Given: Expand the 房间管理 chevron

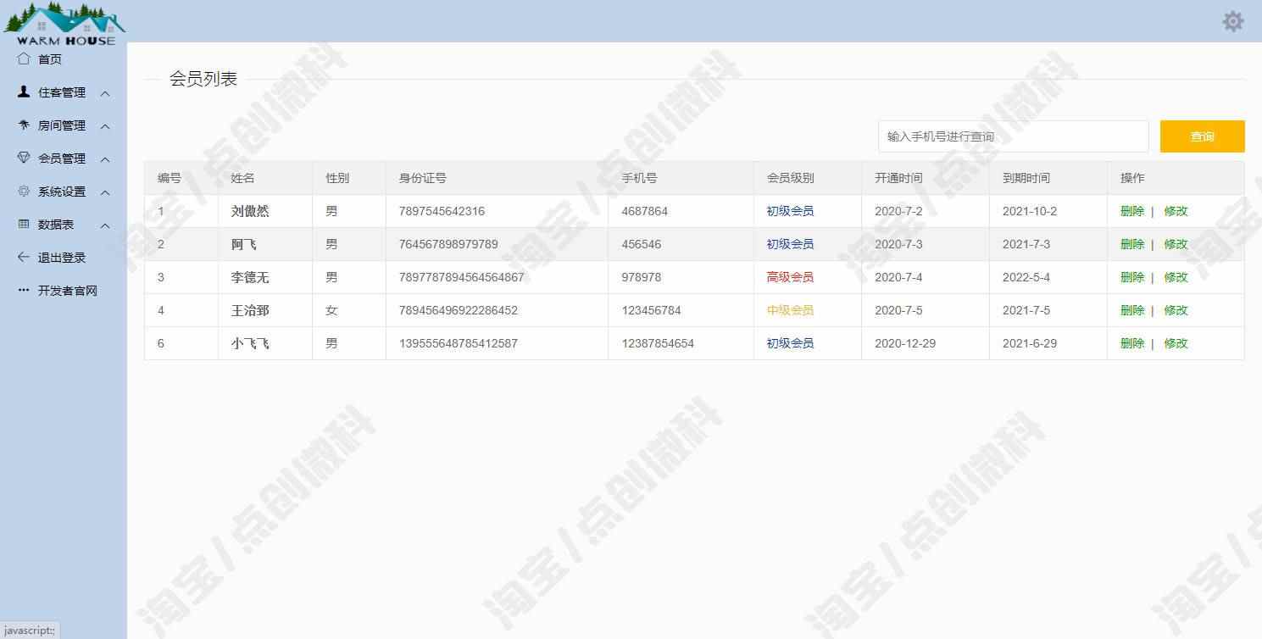Looking at the screenshot, I should click(x=105, y=126).
